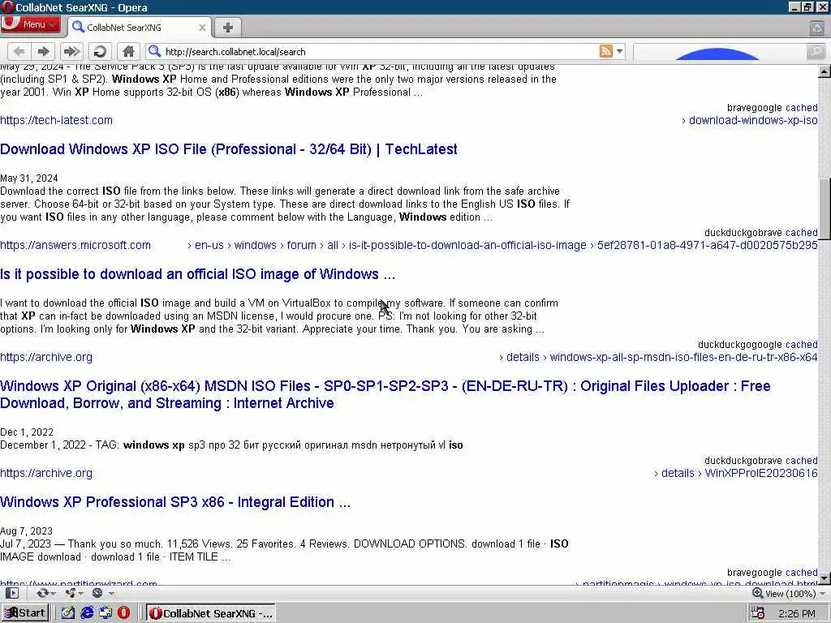Open the closed tabs trash icon
Viewport: 831px width, 623px height.
point(817,28)
